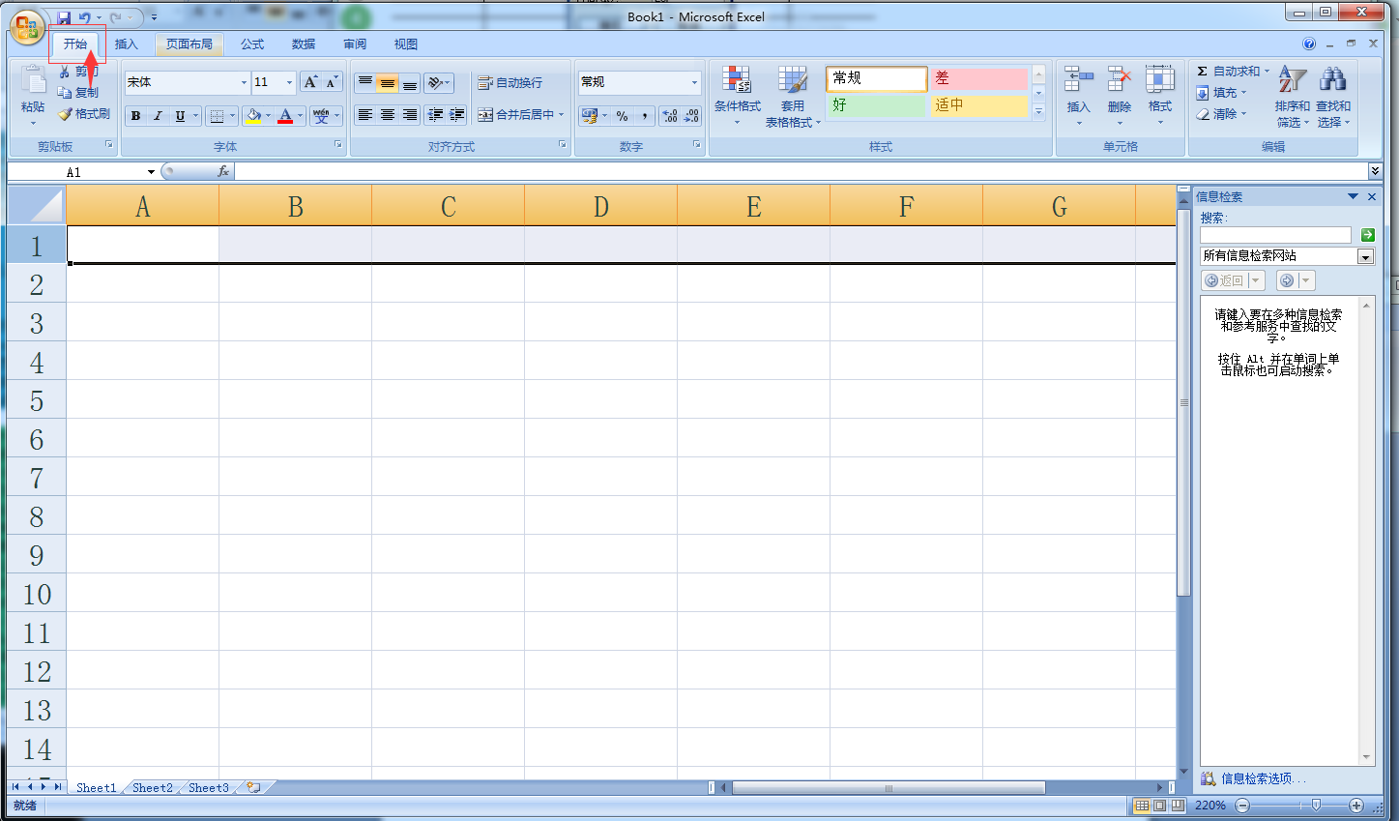Open the fill color dropdown arrow

pyautogui.click(x=268, y=116)
